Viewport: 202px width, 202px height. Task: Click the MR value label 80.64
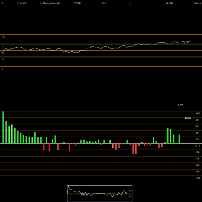[187, 118]
